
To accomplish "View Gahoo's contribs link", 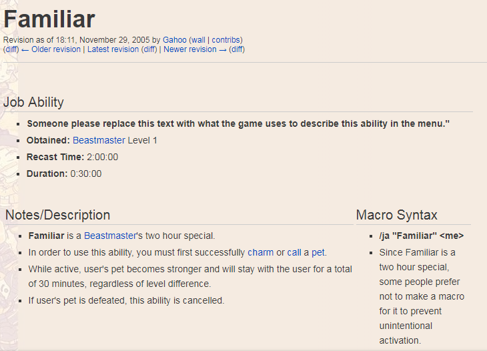I will (225, 40).
